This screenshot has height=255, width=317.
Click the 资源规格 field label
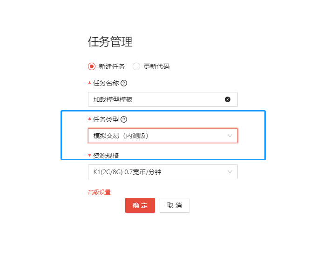(106, 156)
